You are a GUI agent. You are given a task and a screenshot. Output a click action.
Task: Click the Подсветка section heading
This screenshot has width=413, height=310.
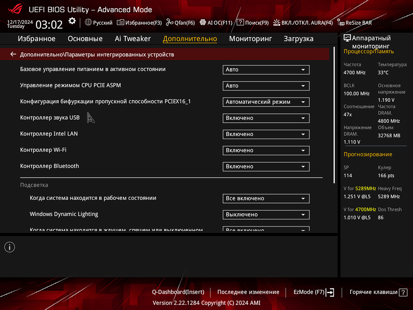34,185
